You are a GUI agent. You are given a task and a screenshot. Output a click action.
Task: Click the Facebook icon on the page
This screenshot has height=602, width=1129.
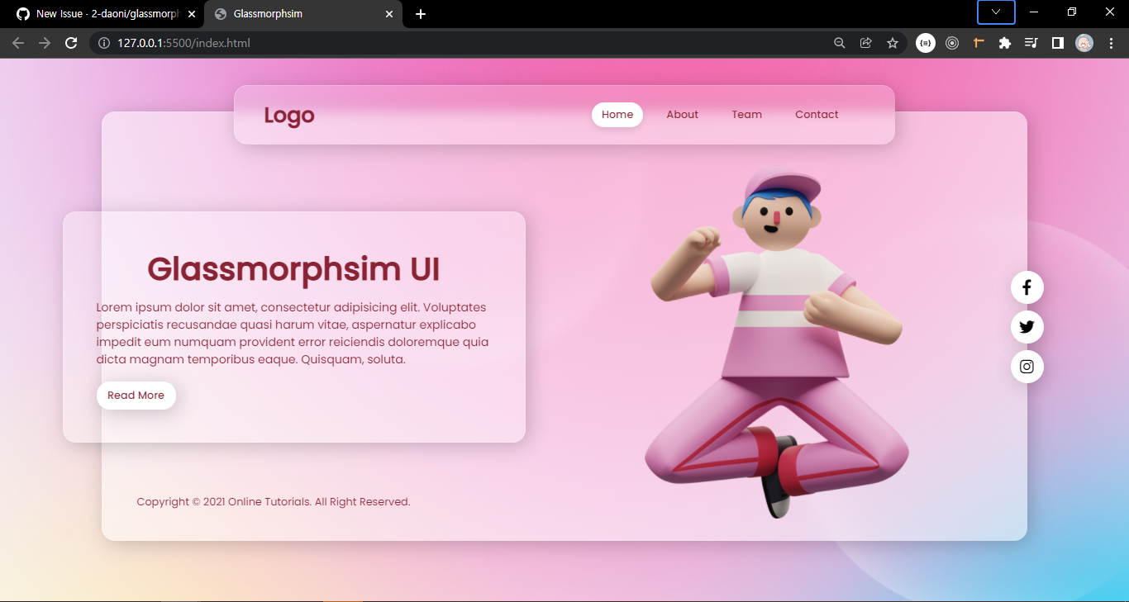[x=1027, y=287]
